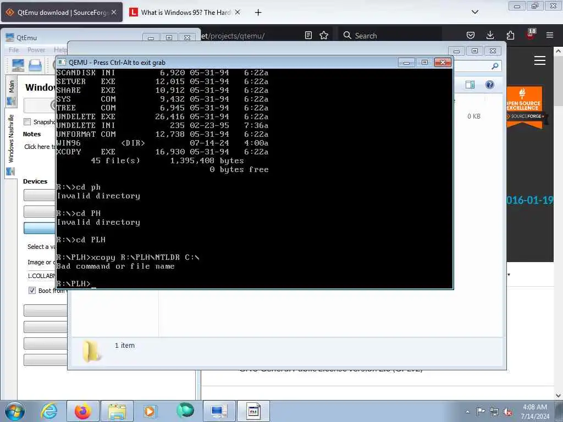The height and width of the screenshot is (422, 563).
Task: Open Windows Explorer from the taskbar
Action: (x=117, y=411)
